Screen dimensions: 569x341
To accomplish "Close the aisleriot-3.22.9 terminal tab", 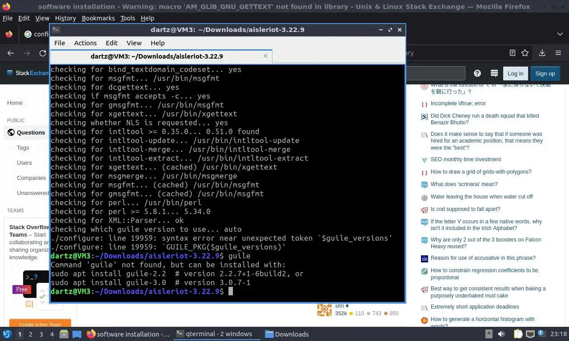I will point(265,56).
